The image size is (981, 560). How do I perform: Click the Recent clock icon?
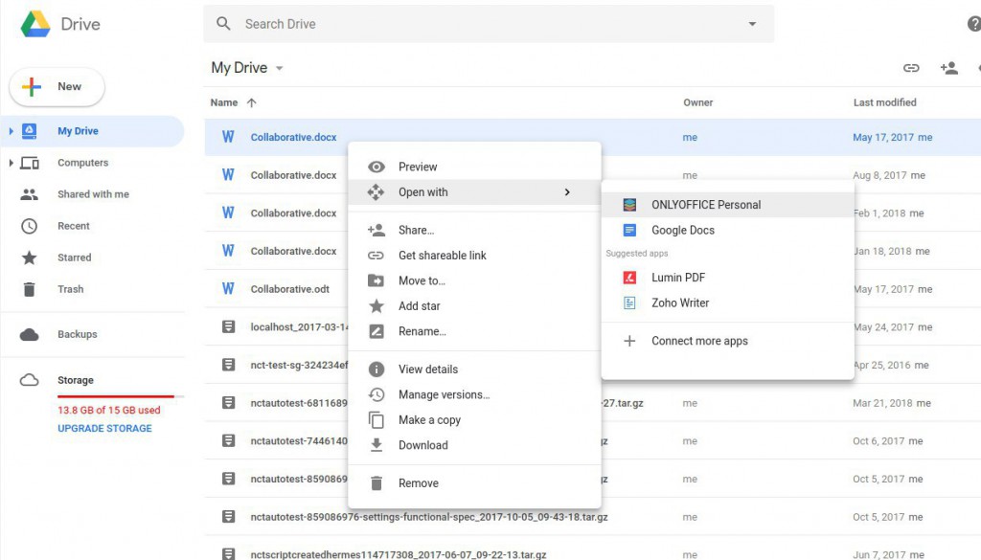click(x=30, y=226)
